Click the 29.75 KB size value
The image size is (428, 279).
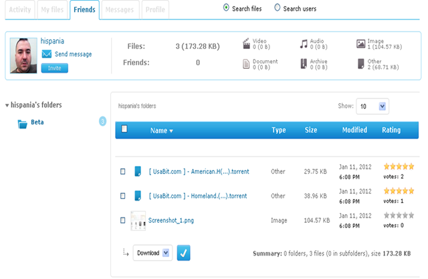(315, 171)
